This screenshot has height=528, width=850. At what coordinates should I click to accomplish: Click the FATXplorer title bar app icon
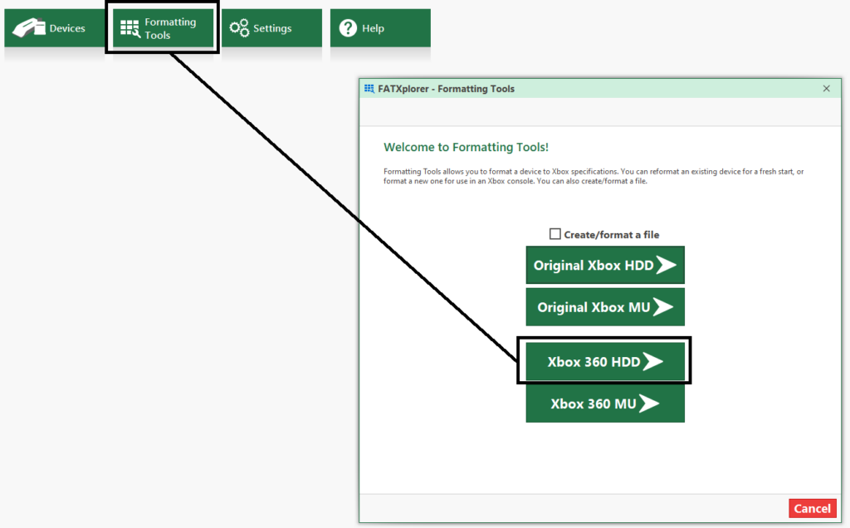pyautogui.click(x=369, y=88)
